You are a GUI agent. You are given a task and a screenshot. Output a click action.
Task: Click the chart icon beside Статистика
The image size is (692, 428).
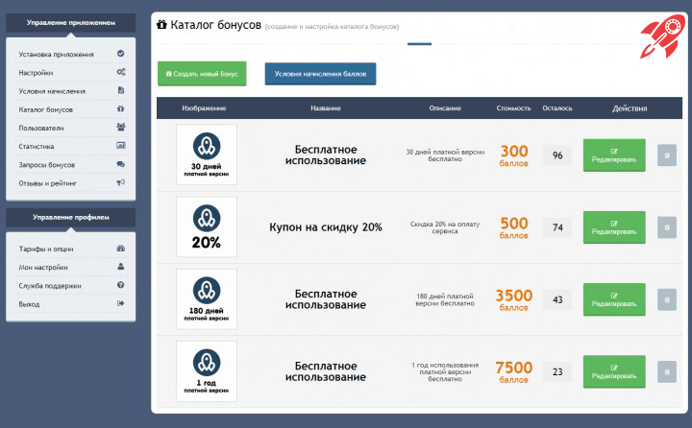pyautogui.click(x=120, y=146)
